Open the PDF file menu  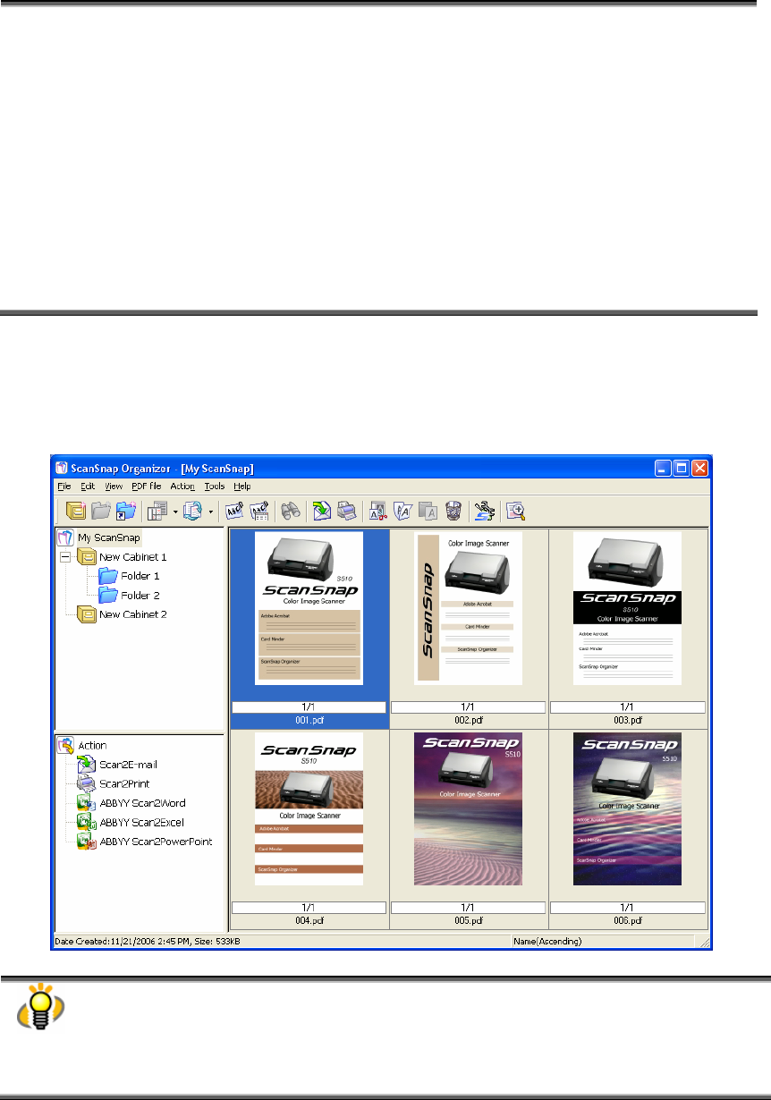(x=147, y=487)
